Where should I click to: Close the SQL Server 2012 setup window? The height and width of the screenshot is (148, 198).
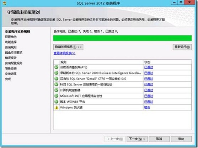pos(189,2)
